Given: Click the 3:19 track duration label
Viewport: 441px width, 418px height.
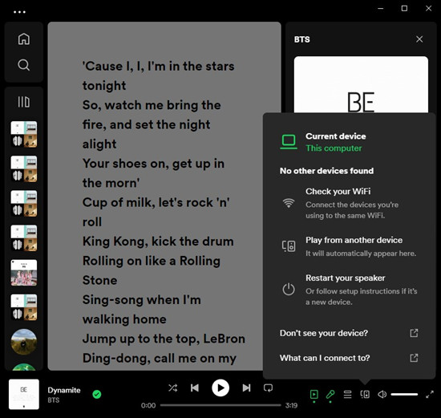Looking at the screenshot, I should [x=291, y=405].
